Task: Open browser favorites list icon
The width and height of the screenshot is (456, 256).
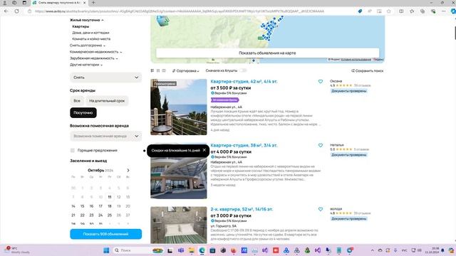Action: (412, 11)
